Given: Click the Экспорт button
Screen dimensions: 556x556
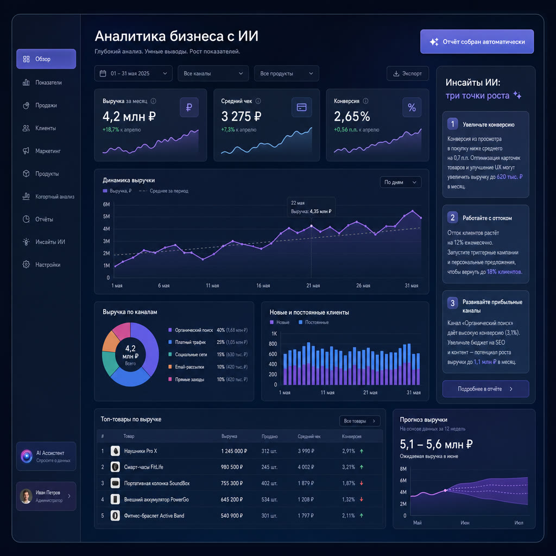Looking at the screenshot, I should pos(408,73).
